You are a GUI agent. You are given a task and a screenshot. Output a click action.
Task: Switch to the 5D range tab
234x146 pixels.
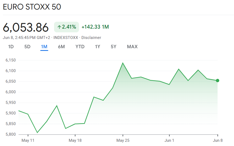tap(27, 47)
